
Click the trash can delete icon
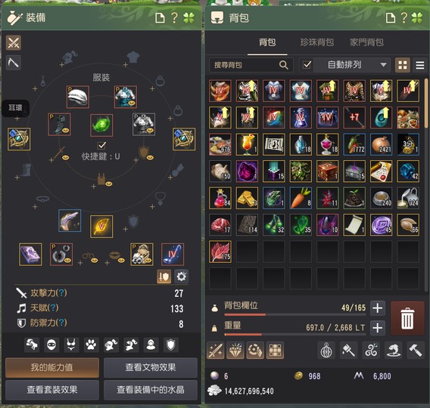click(x=407, y=318)
